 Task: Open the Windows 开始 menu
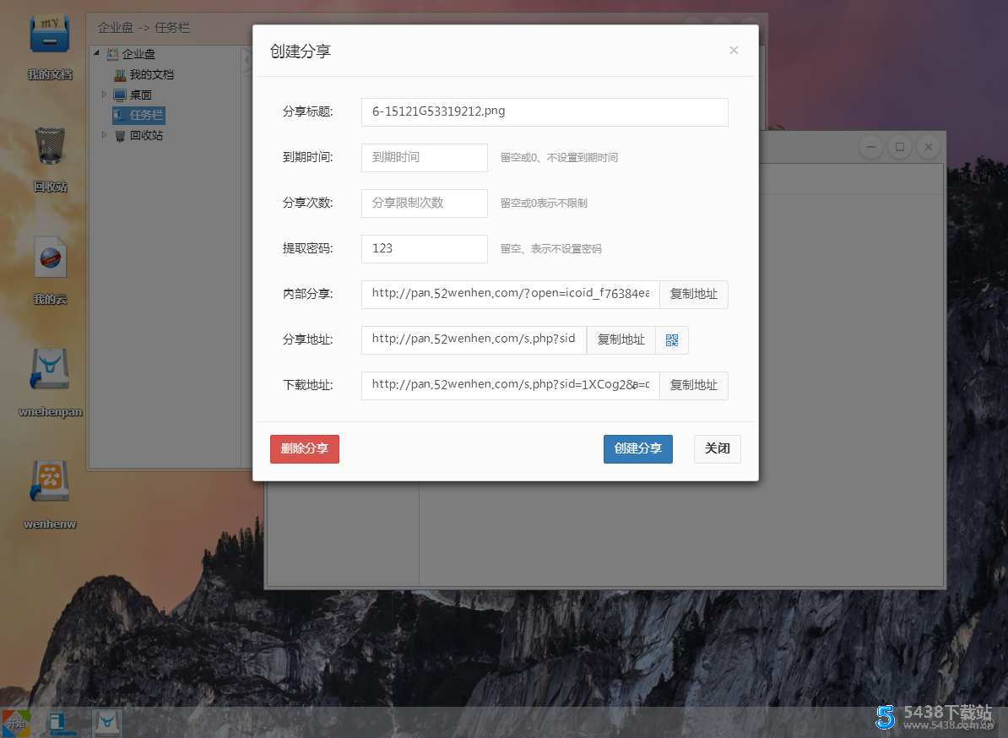pyautogui.click(x=14, y=722)
